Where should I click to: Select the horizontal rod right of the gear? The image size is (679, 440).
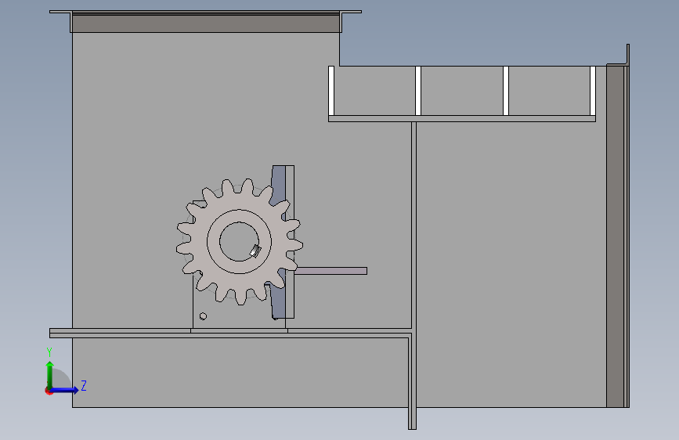pos(330,271)
